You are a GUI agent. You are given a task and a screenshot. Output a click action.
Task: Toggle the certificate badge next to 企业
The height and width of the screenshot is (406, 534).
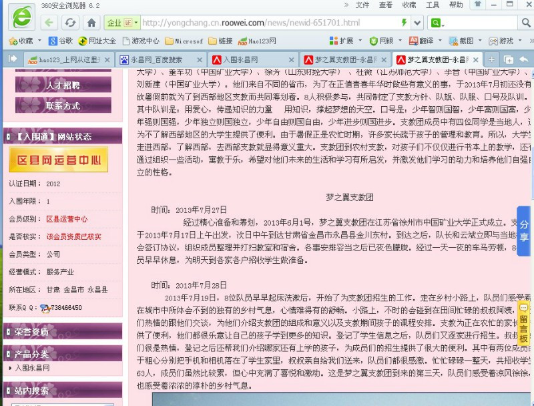point(127,21)
